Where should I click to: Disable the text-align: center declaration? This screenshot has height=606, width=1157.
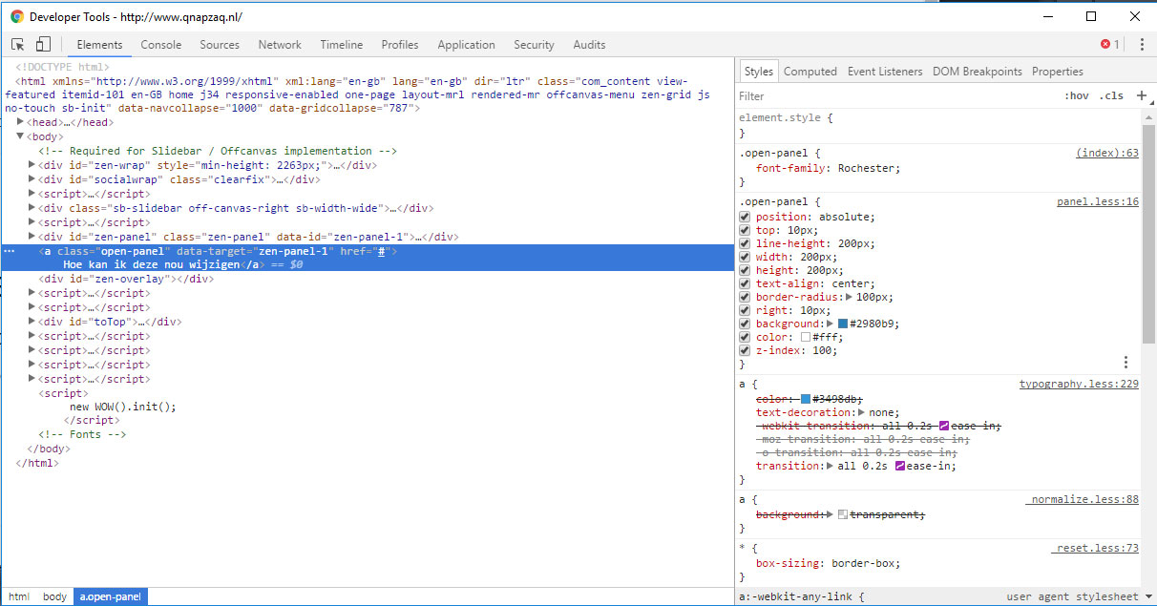tap(746, 283)
